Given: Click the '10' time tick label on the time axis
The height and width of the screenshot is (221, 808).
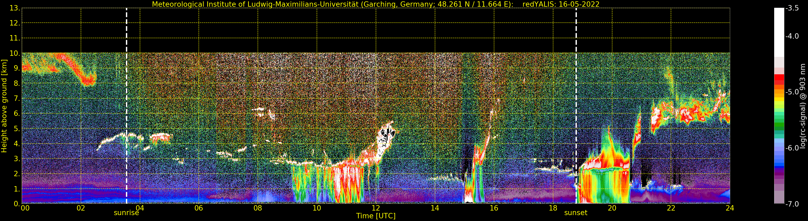Looking at the screenshot, I should [x=316, y=208].
